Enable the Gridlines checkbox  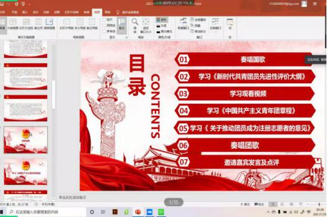[104, 25]
